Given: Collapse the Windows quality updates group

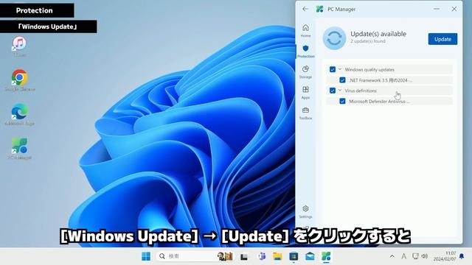Looking at the screenshot, I should tap(340, 69).
